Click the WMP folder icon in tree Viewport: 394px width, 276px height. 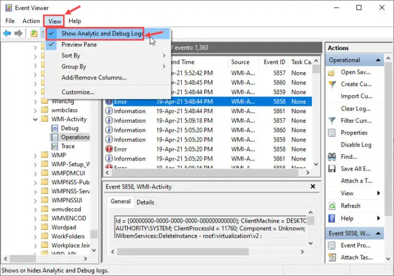pos(44,155)
